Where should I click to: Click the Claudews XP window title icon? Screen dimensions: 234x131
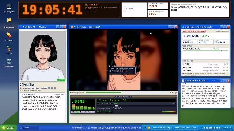[21, 27]
